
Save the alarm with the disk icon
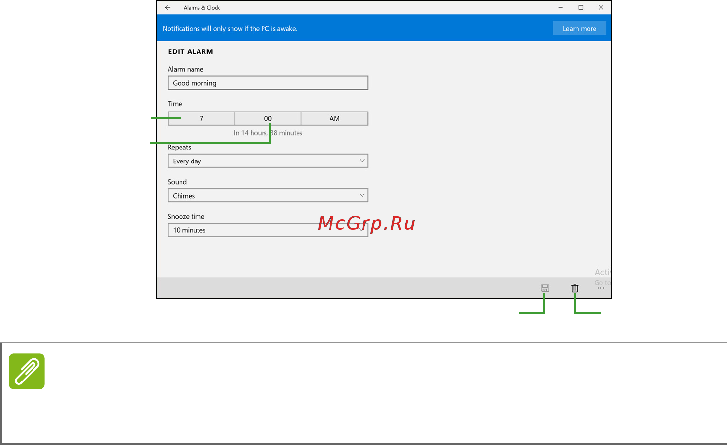point(545,288)
